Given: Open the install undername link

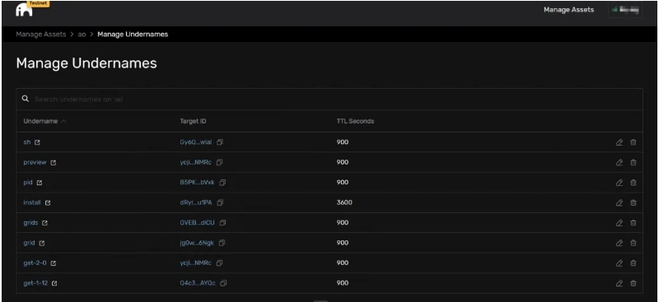Looking at the screenshot, I should [32, 203].
